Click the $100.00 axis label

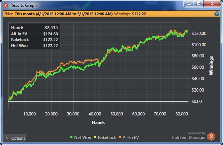pos(199,45)
